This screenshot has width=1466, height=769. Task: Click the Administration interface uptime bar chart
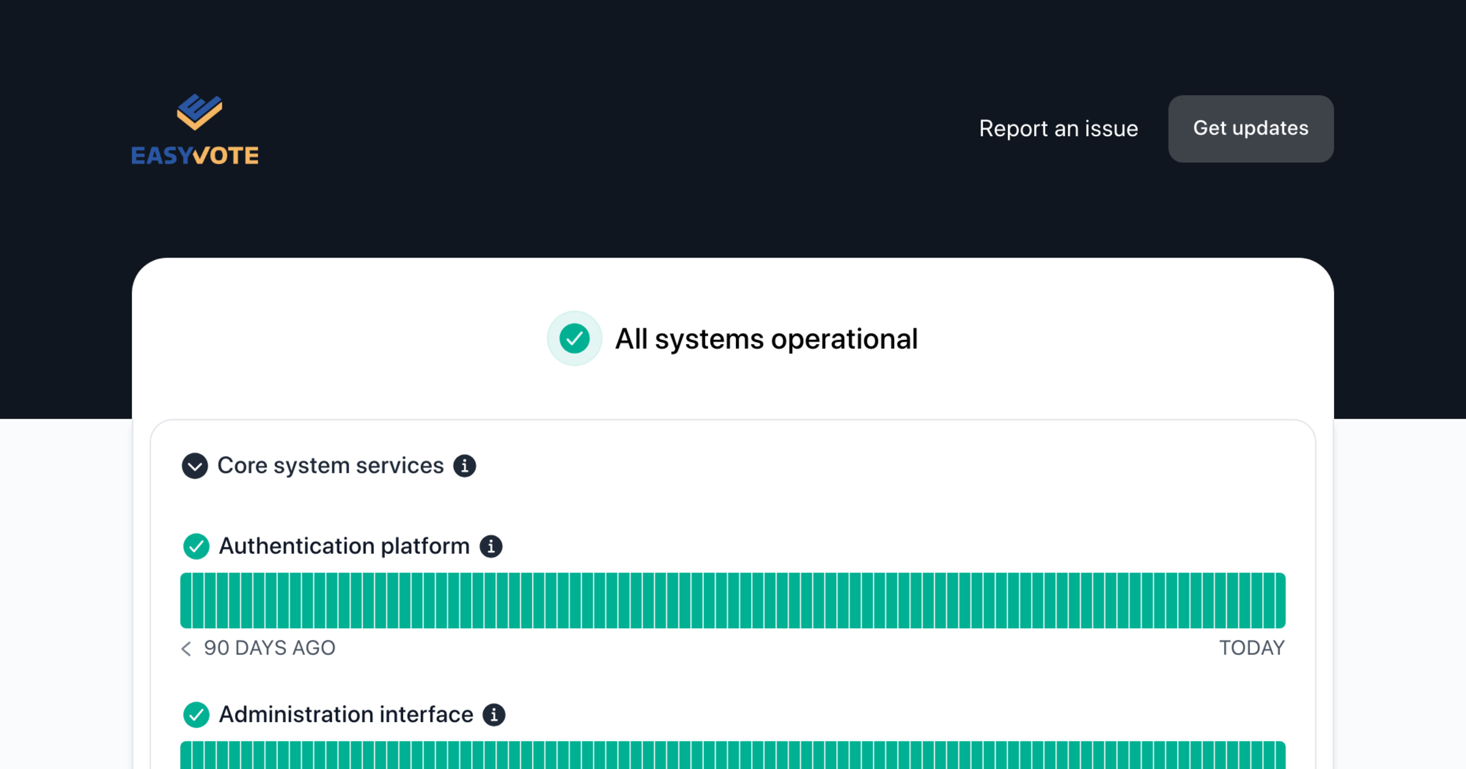pyautogui.click(x=733, y=756)
